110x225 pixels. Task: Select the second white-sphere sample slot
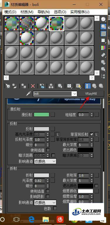(x=26, y=38)
